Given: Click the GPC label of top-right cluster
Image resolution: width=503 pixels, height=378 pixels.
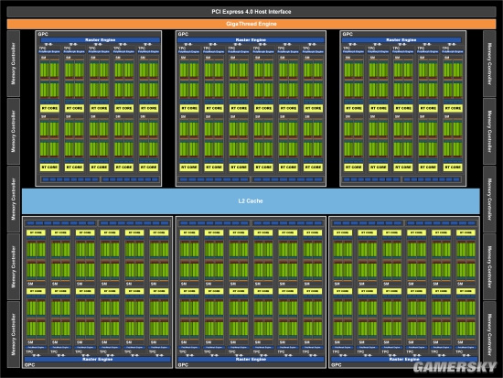Looking at the screenshot, I should 348,34.
